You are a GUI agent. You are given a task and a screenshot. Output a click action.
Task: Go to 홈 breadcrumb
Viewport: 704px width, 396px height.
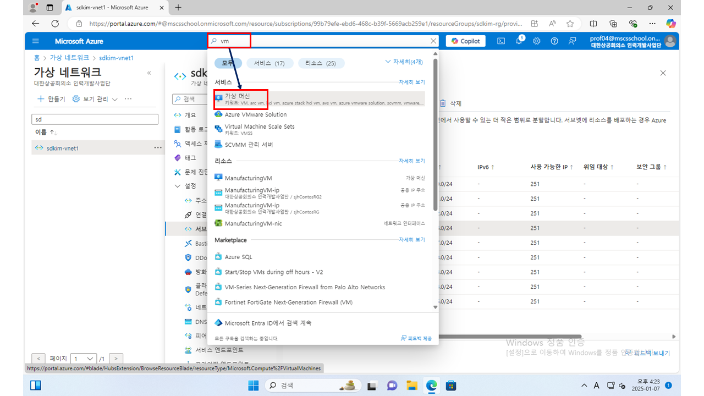coord(36,58)
